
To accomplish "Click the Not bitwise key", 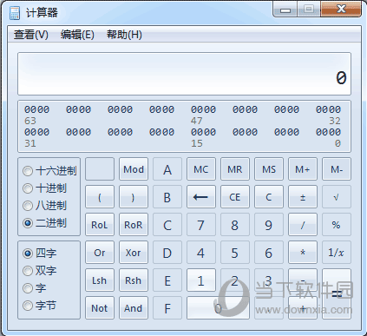I will click(100, 308).
